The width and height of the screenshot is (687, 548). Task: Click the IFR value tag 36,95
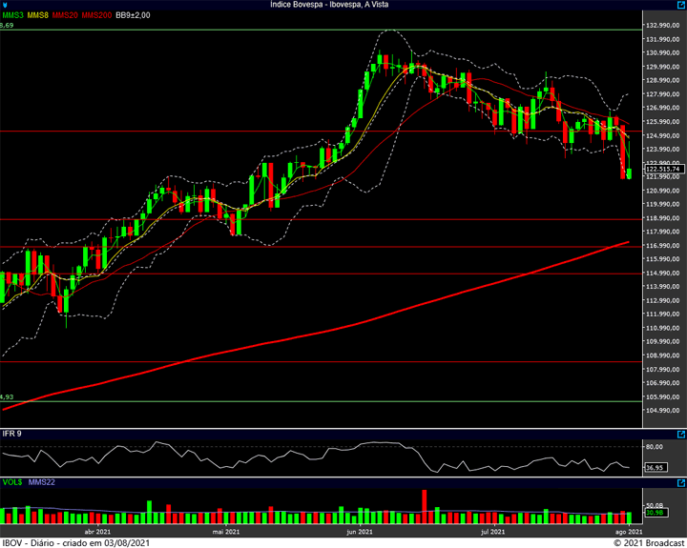tap(656, 467)
